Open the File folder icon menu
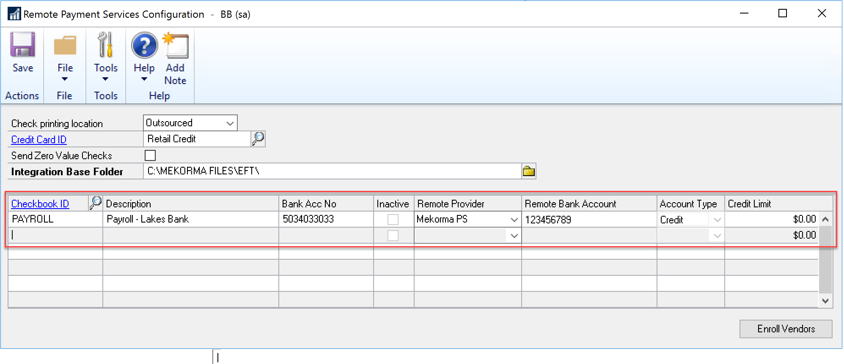This screenshot has width=844, height=364. [65, 46]
